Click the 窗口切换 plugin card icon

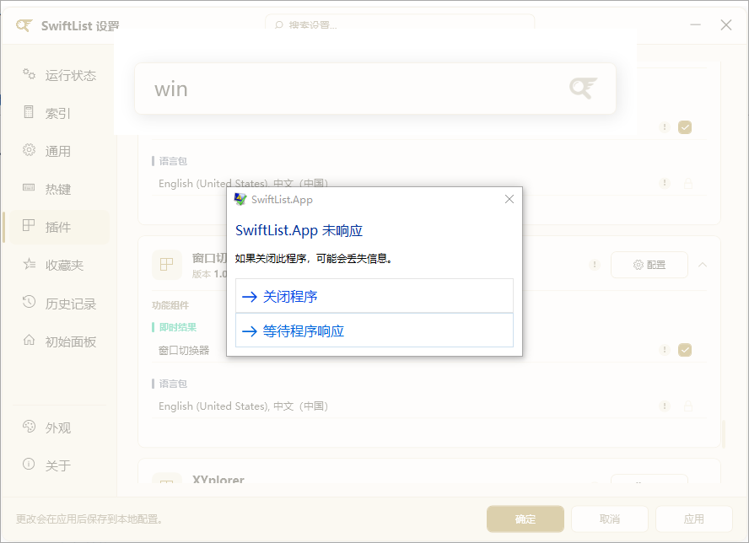[167, 265]
